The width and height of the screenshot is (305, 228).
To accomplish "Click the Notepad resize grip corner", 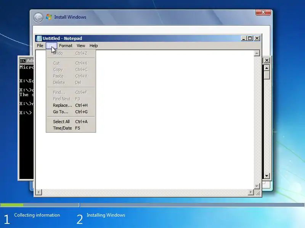I will point(258,193).
